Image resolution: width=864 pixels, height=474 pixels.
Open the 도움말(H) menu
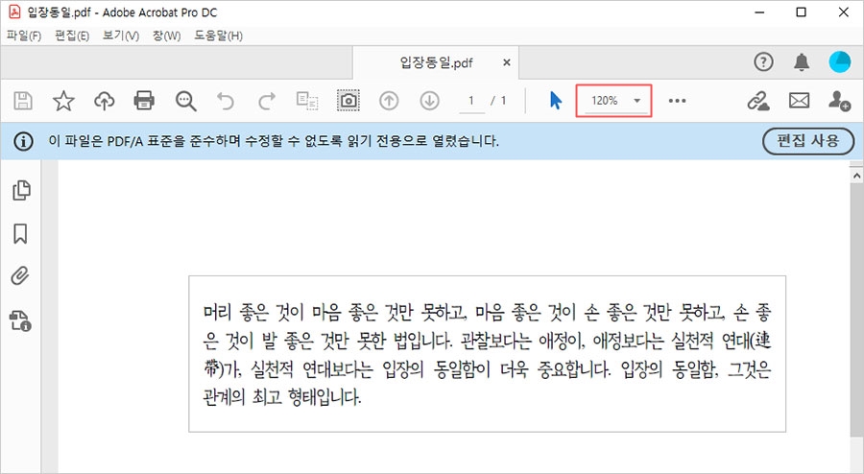(x=218, y=36)
